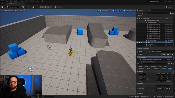Open the Lit view mode menu
This screenshot has height=98, width=175.
coord(16,11)
